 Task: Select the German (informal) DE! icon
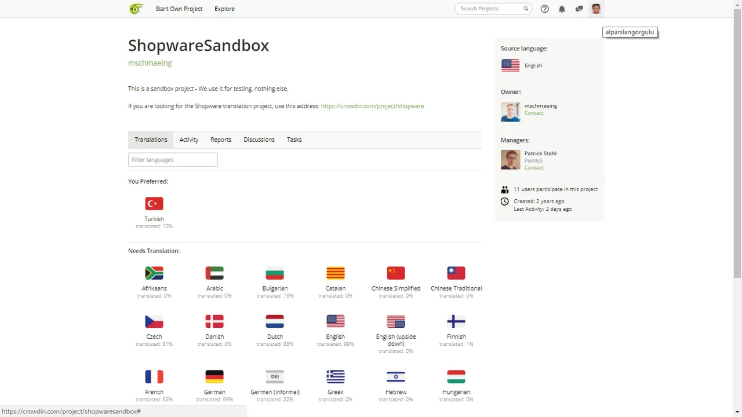tap(275, 376)
